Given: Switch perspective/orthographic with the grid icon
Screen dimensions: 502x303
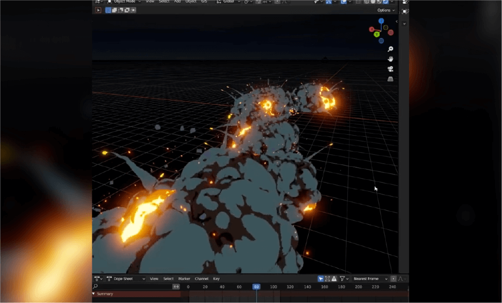Looking at the screenshot, I should (x=390, y=79).
